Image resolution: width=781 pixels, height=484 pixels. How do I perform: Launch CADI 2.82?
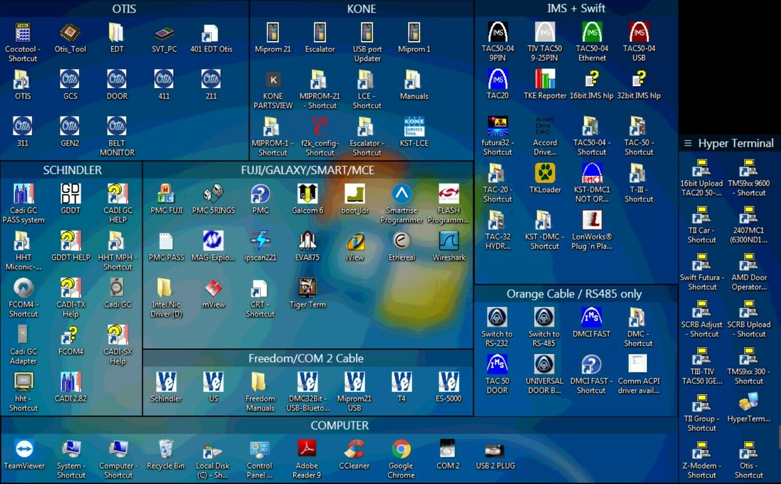pos(70,382)
